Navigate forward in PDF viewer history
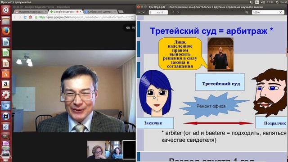Screen dimensions: 288x162 [178, 12]
